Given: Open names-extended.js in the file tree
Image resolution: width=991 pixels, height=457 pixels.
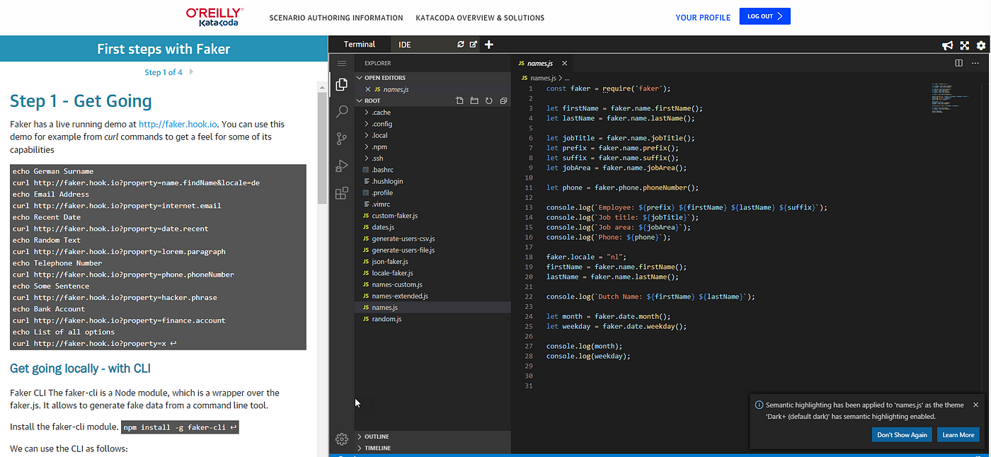Looking at the screenshot, I should [400, 296].
